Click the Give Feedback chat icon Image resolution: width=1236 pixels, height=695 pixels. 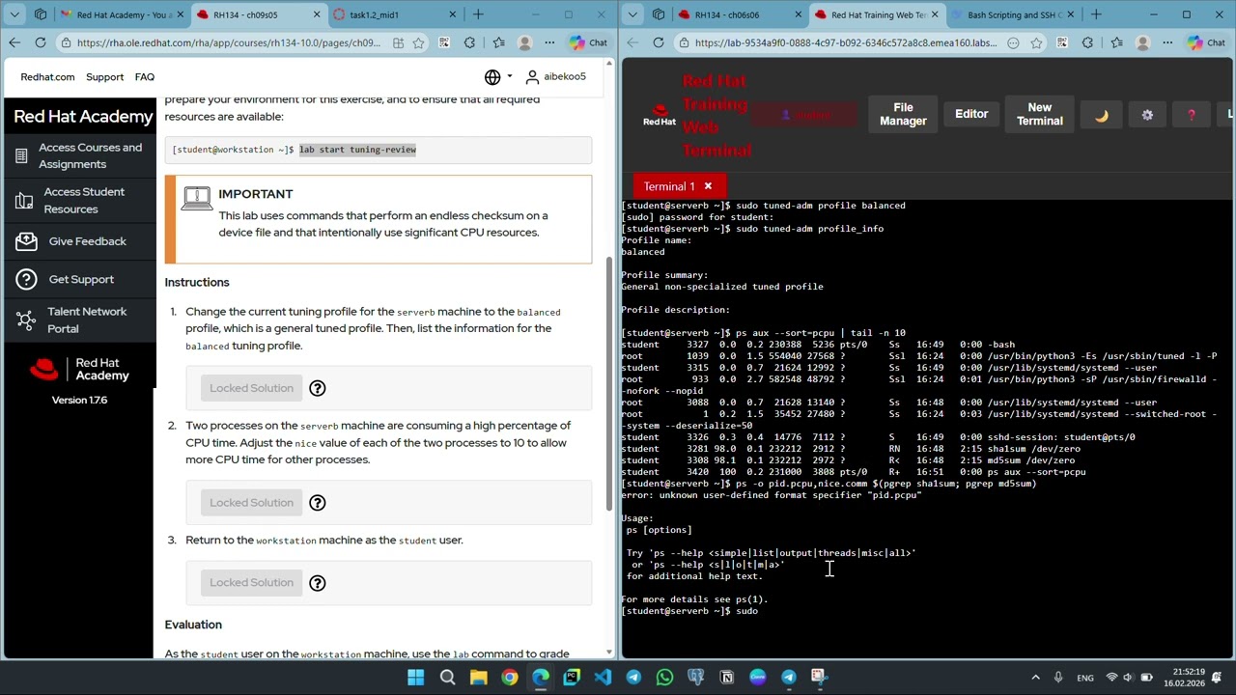[x=26, y=241]
